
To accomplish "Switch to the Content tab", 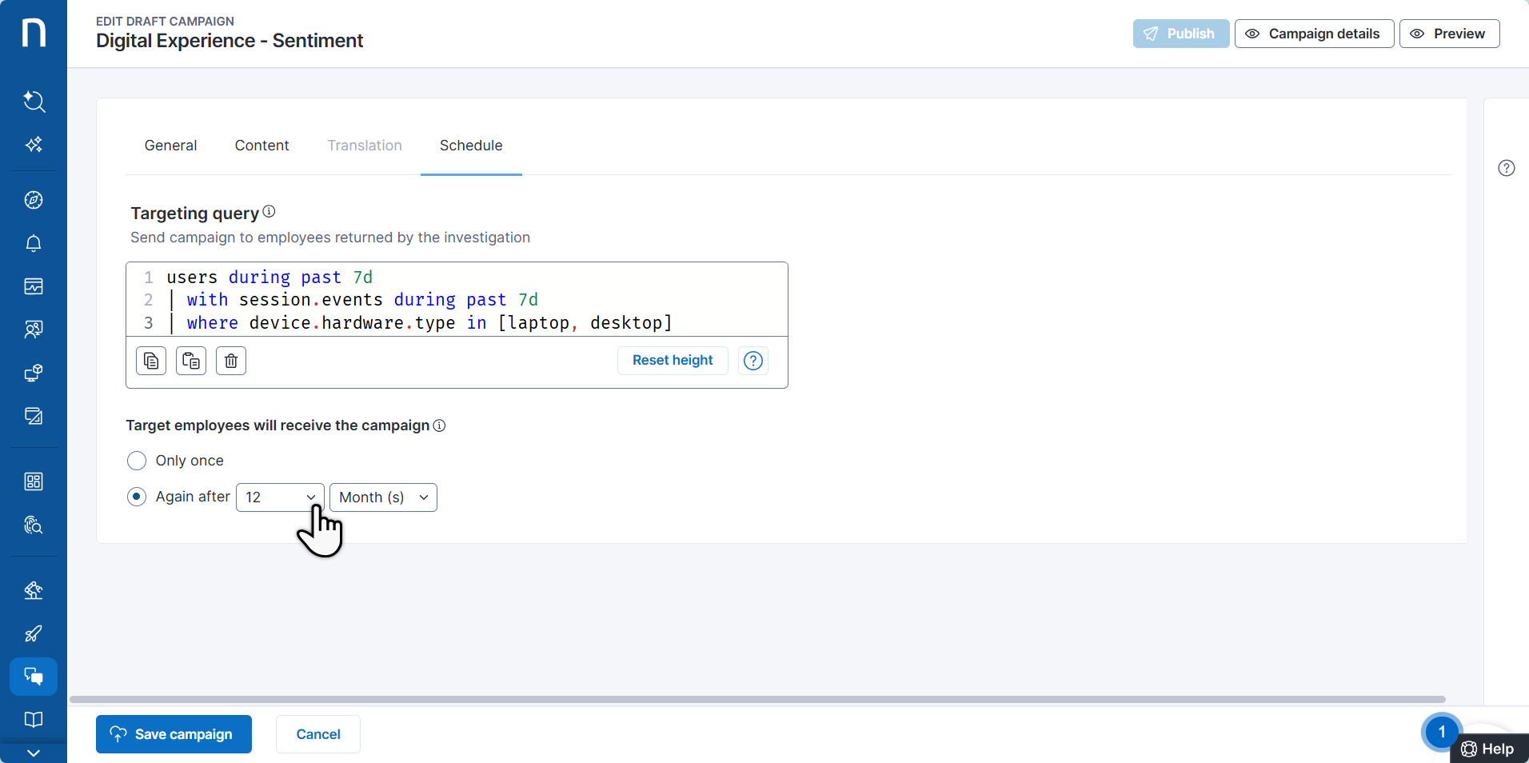I will [261, 146].
